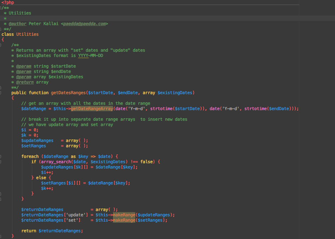Fold the getDatesRanges function via gutter marker
Image resolution: width=335 pixels, height=239 pixels.
point(1,93)
